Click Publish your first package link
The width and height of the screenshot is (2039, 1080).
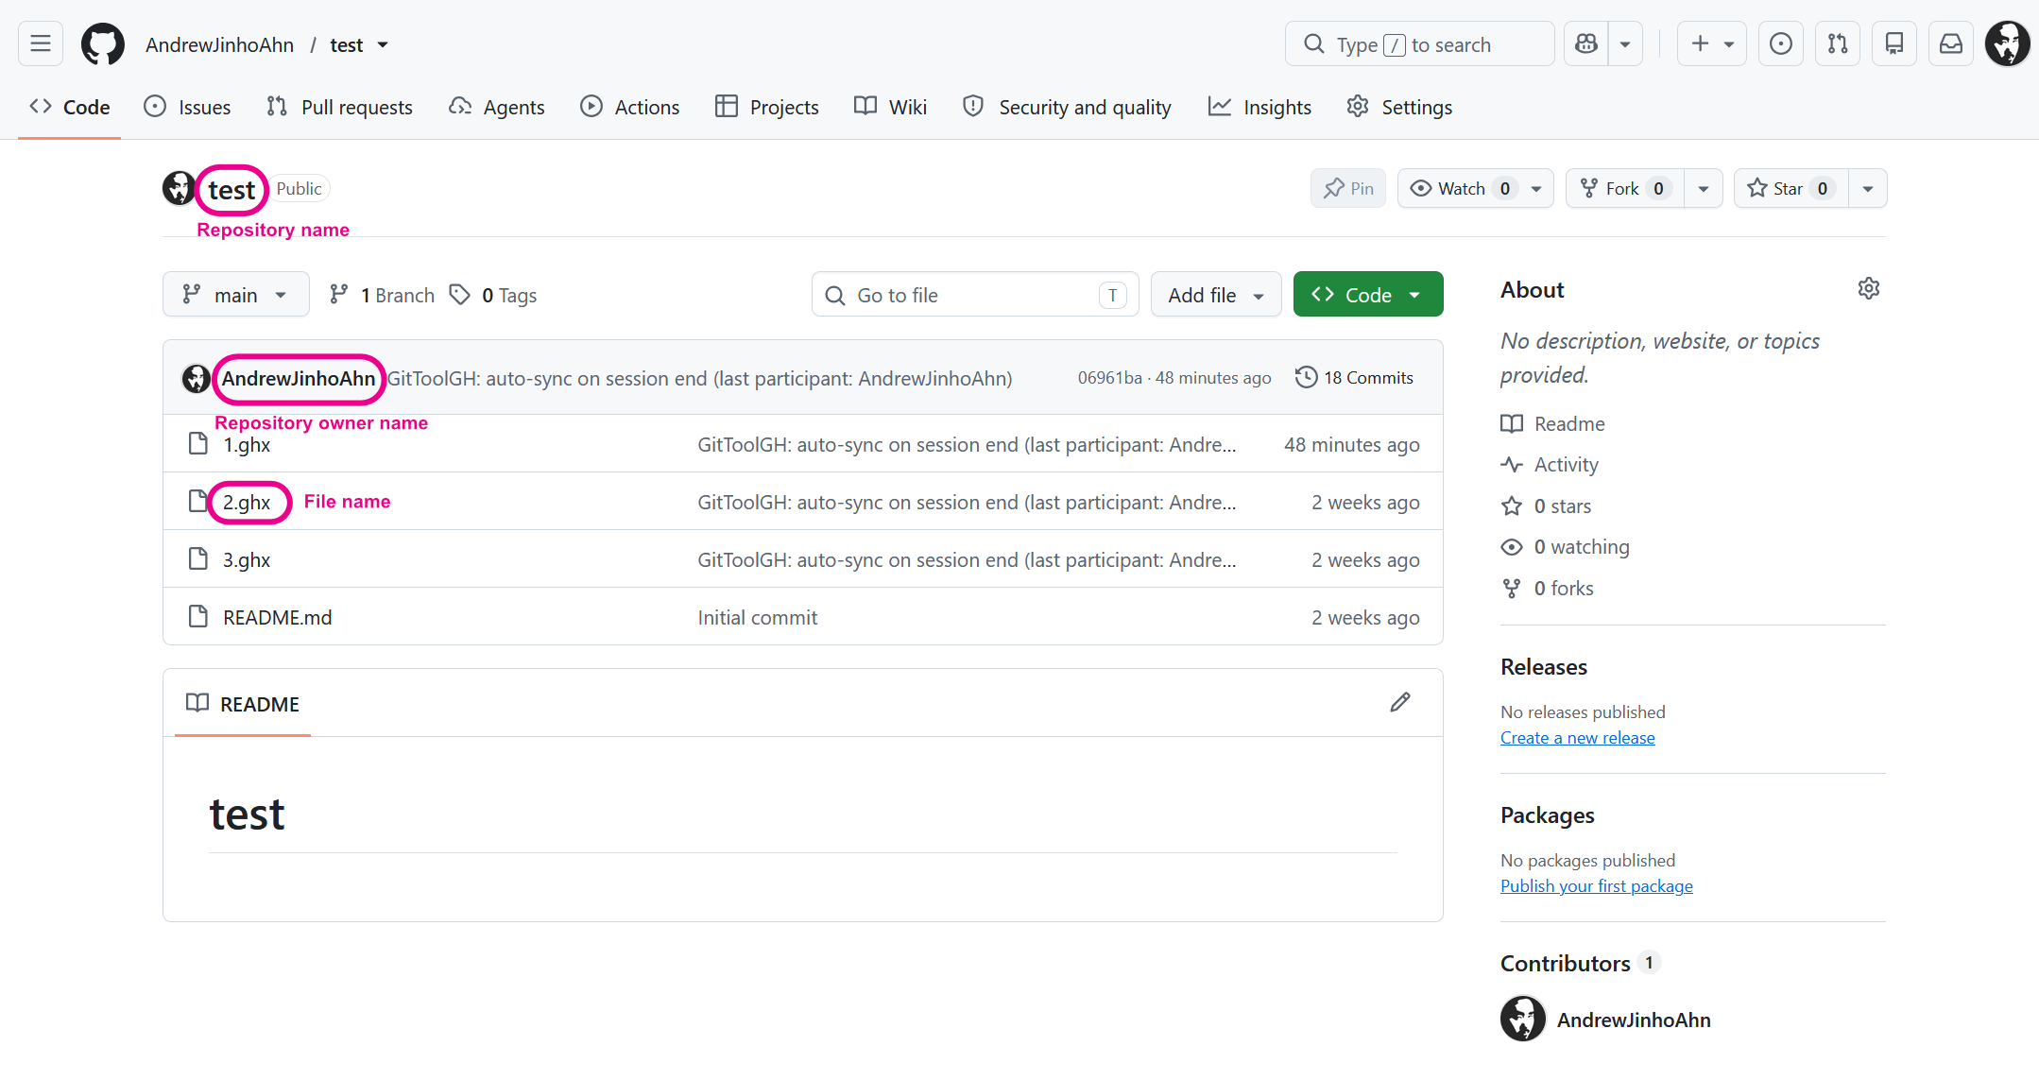click(1597, 885)
